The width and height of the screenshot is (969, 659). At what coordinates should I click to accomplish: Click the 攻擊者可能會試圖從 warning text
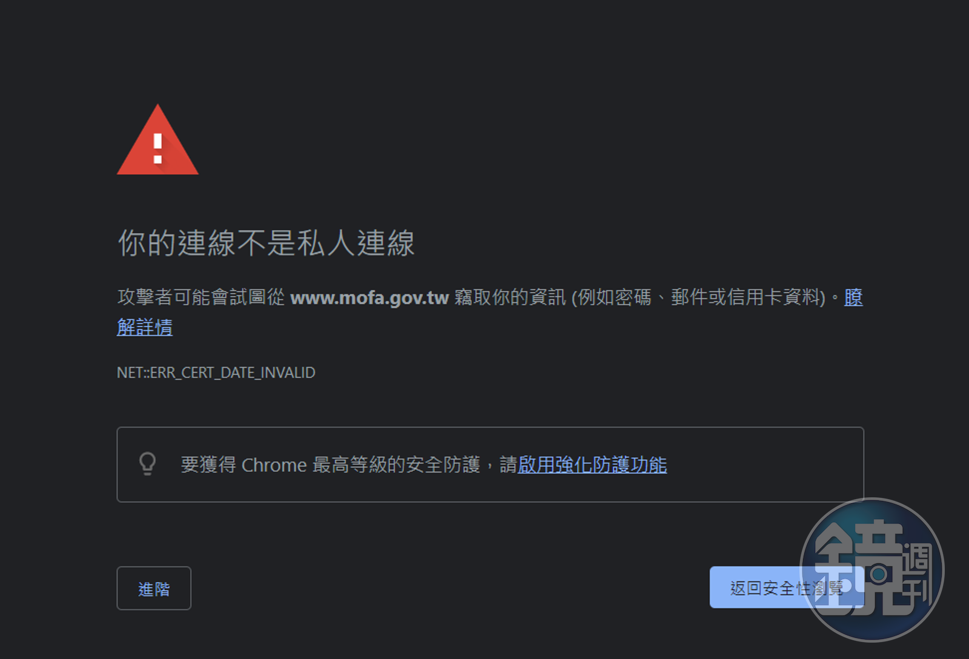tap(200, 297)
